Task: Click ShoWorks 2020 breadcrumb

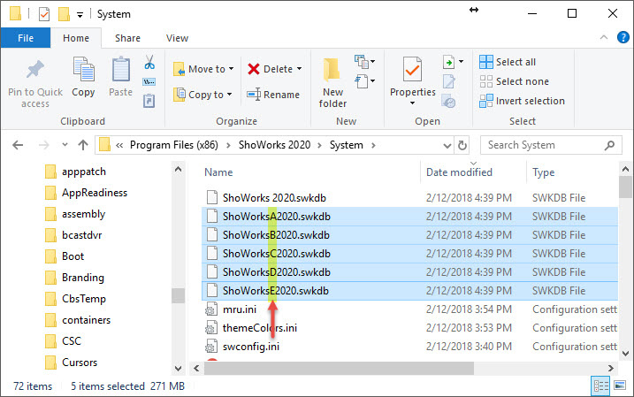Action: 274,145
